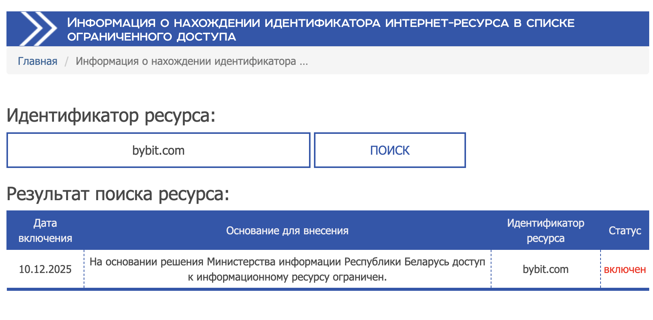Select the entire bybit.com result row
Viewport: 653px width, 320px height.
tap(327, 269)
